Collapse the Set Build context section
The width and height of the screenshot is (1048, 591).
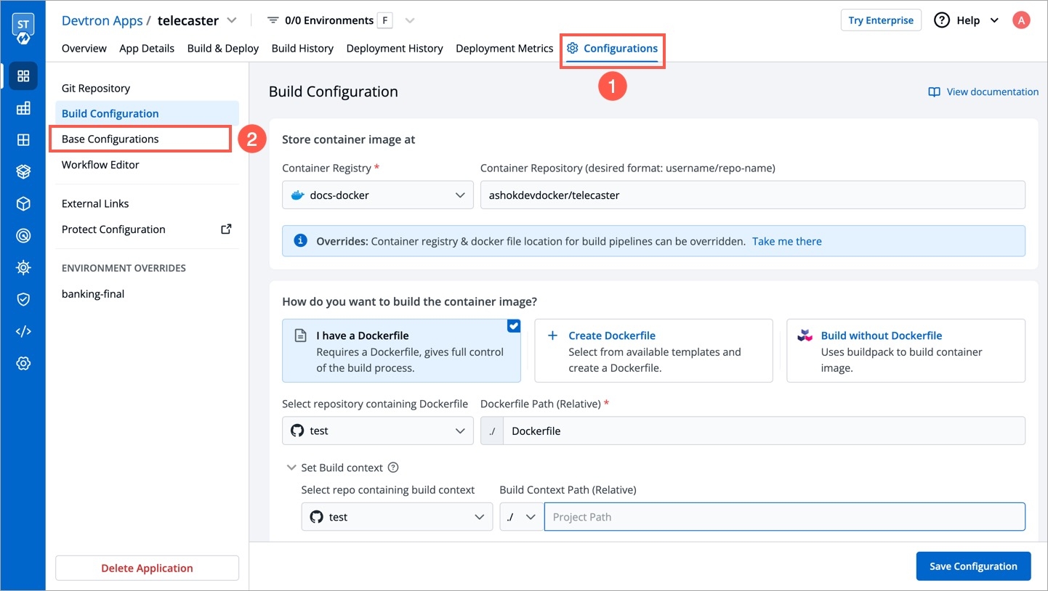(x=291, y=468)
